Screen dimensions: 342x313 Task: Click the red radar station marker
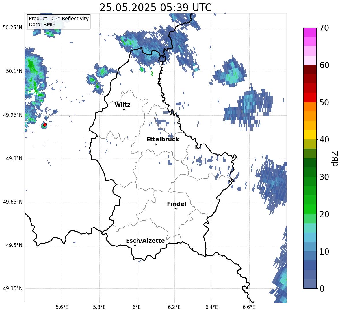pos(45,125)
